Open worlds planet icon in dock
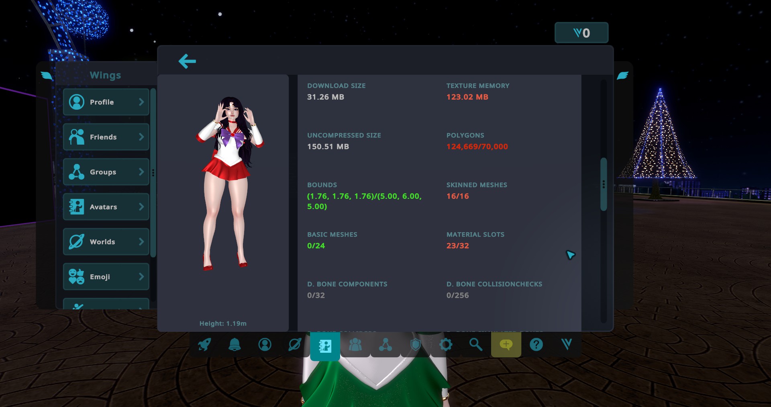Screen dimensions: 771x407 tap(295, 344)
